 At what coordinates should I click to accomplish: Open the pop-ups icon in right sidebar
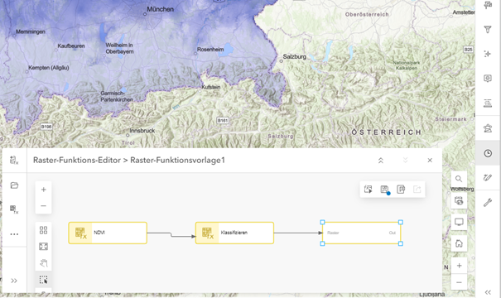pyautogui.click(x=488, y=79)
